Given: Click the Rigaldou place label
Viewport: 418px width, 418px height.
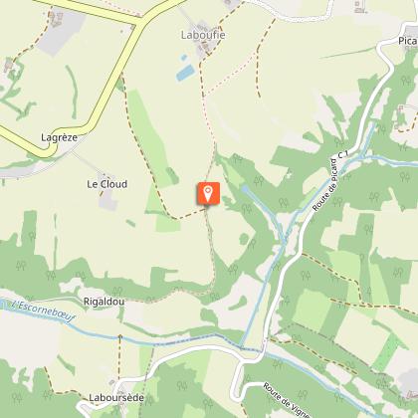Looking at the screenshot, I should (104, 302).
